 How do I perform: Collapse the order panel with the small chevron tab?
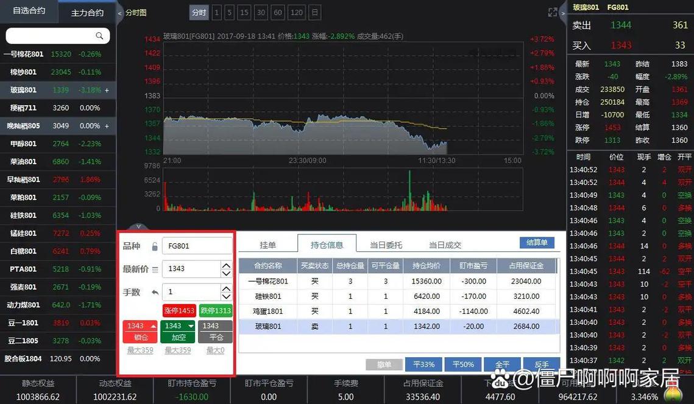coord(139,226)
